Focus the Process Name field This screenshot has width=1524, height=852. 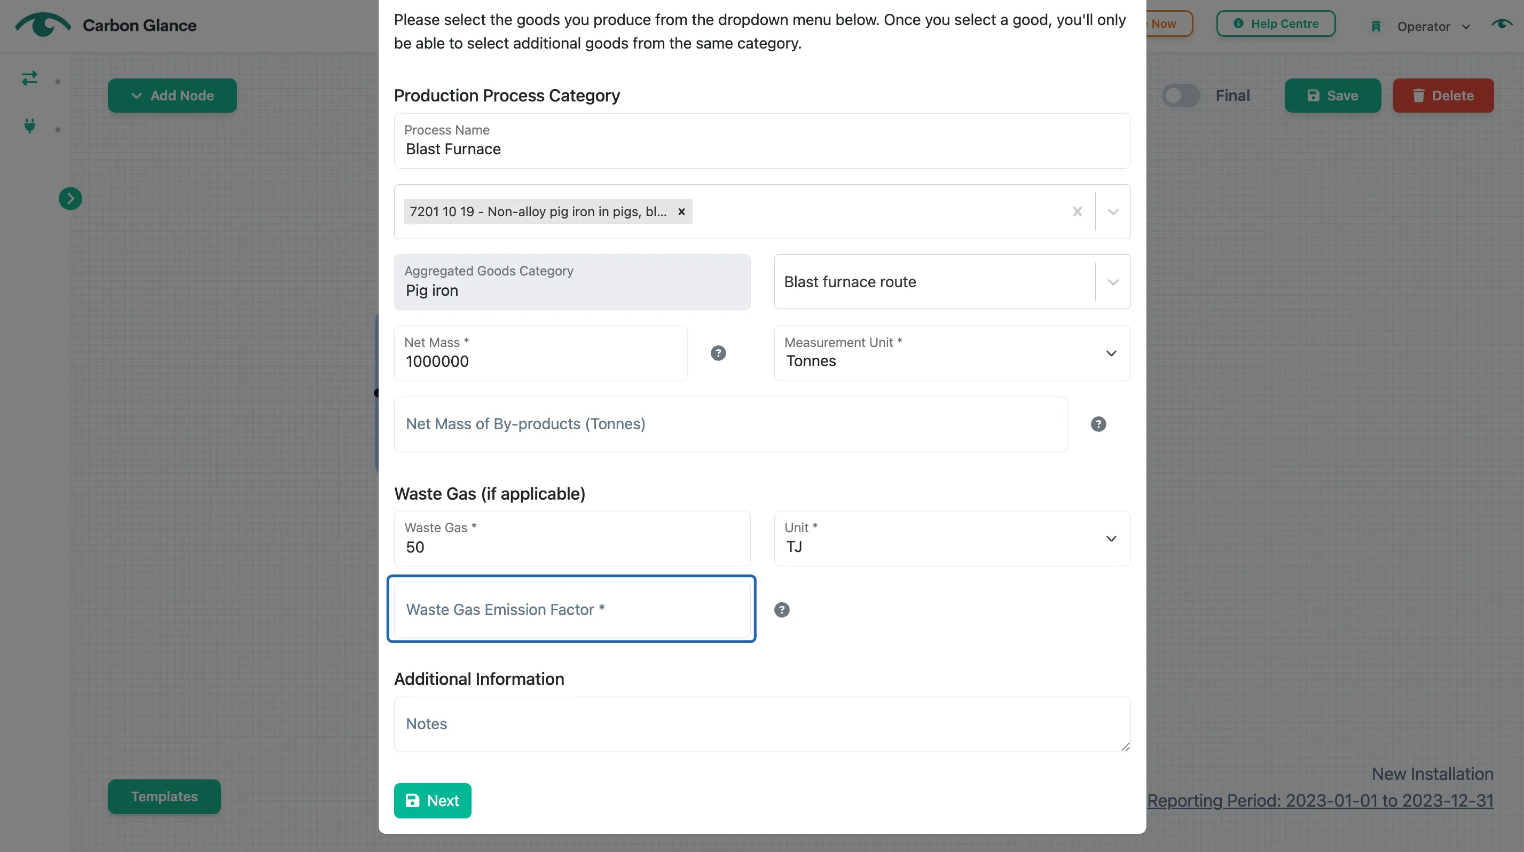coord(762,141)
